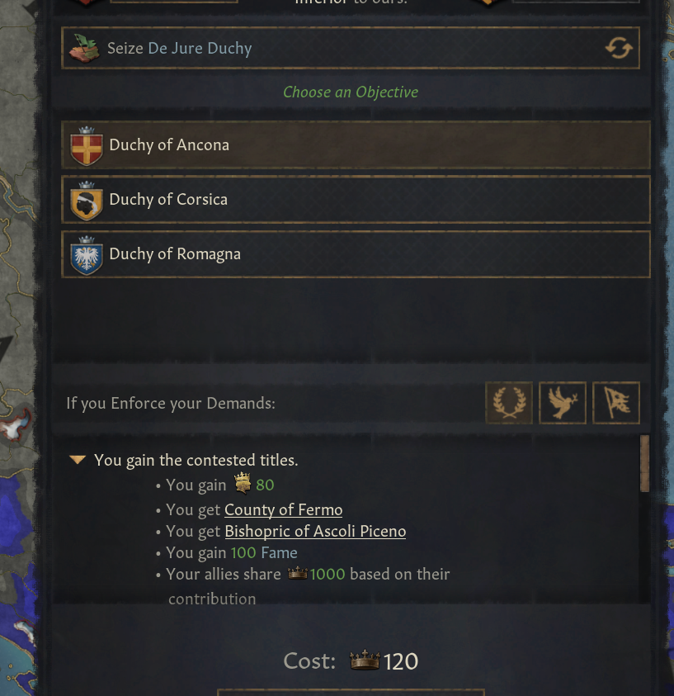Select Duchy of Corsica as war objective
The height and width of the screenshot is (696, 674).
(x=353, y=199)
